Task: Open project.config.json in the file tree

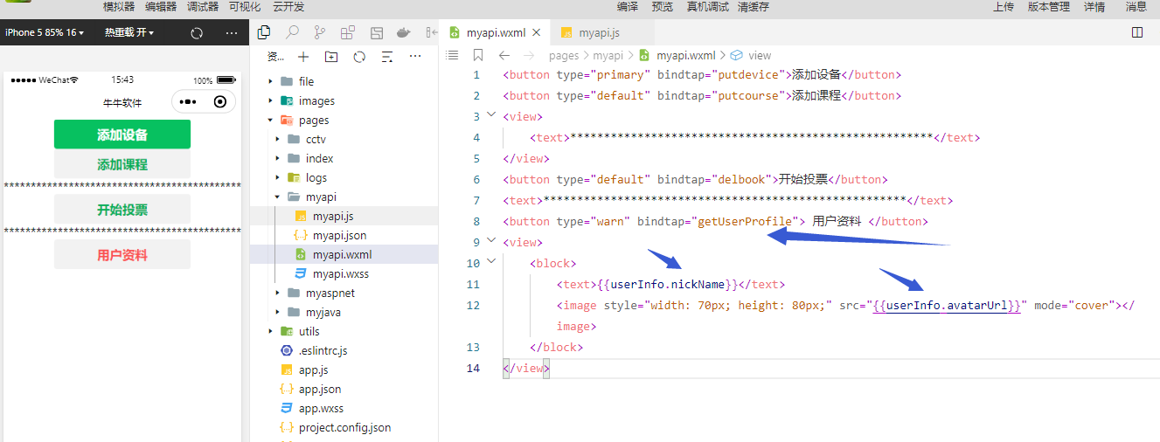Action: [344, 427]
